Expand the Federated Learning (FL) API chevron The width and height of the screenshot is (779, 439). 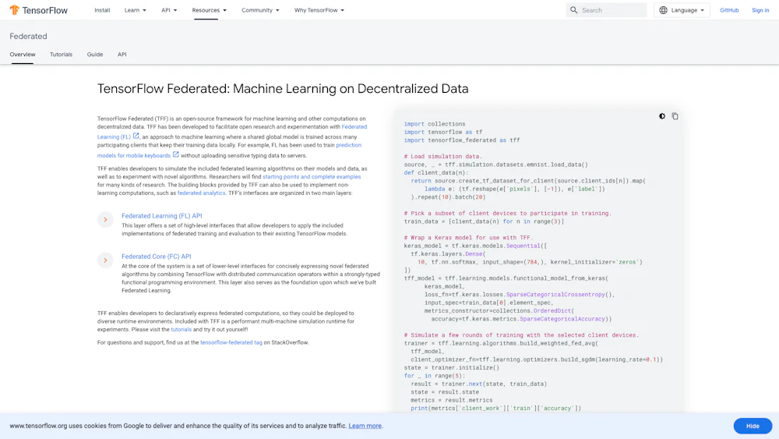tap(105, 220)
